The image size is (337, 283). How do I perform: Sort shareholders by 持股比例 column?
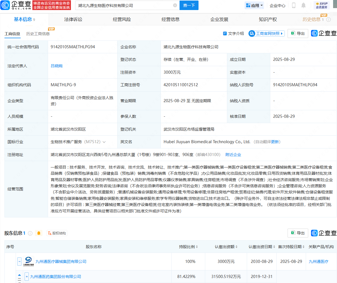(x=188, y=247)
